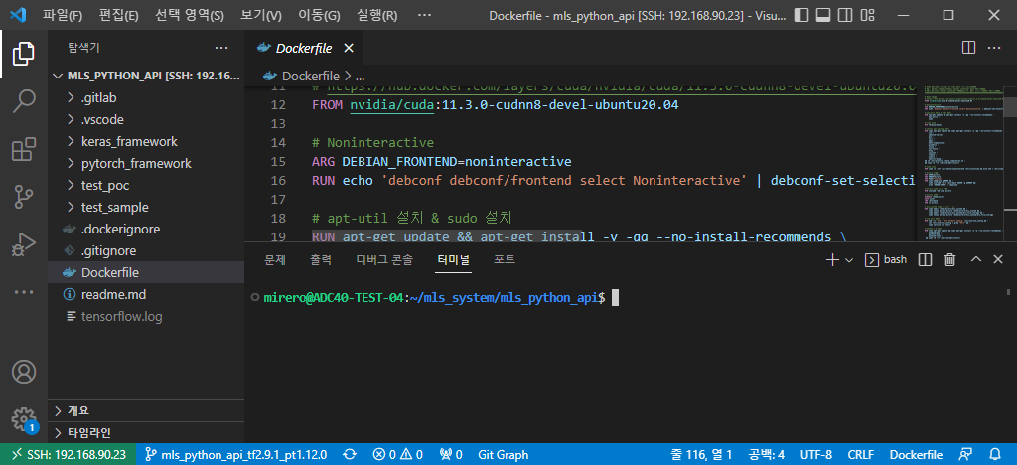Open SSH remote host indicator
The width and height of the screenshot is (1017, 465).
[x=69, y=455]
